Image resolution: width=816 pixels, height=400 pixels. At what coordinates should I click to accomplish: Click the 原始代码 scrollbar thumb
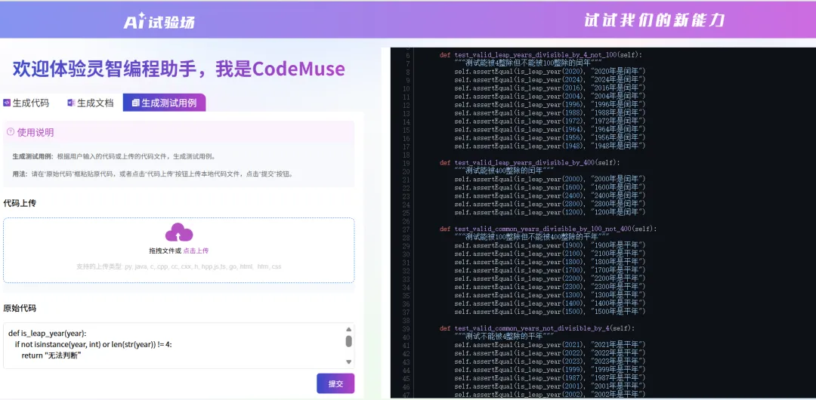pos(348,341)
